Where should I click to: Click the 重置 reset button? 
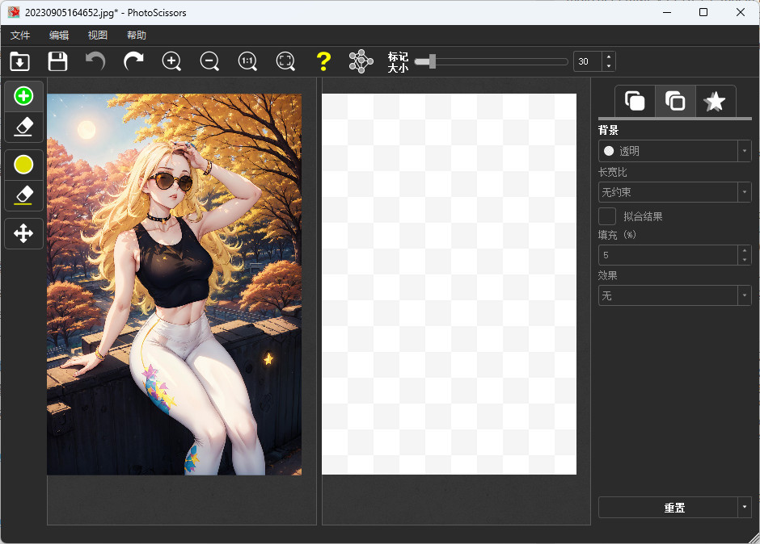coord(669,508)
